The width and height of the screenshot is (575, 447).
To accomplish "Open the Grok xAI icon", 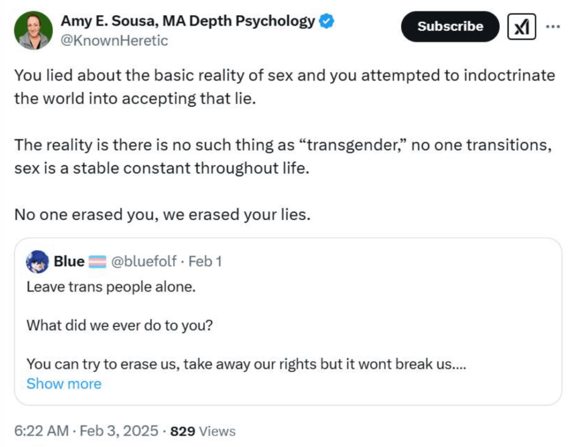I will [x=522, y=26].
